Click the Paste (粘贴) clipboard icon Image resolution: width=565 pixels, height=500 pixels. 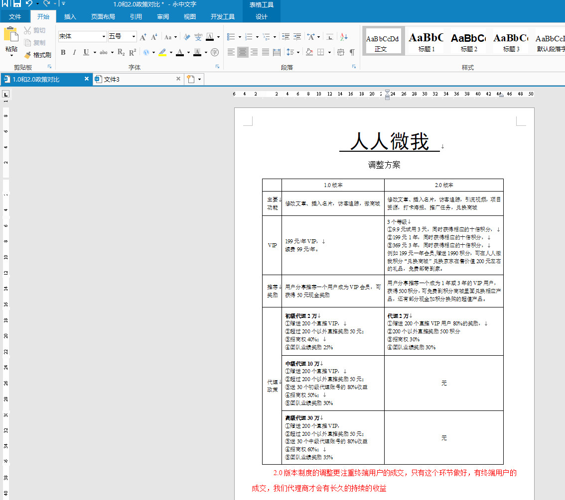point(11,35)
